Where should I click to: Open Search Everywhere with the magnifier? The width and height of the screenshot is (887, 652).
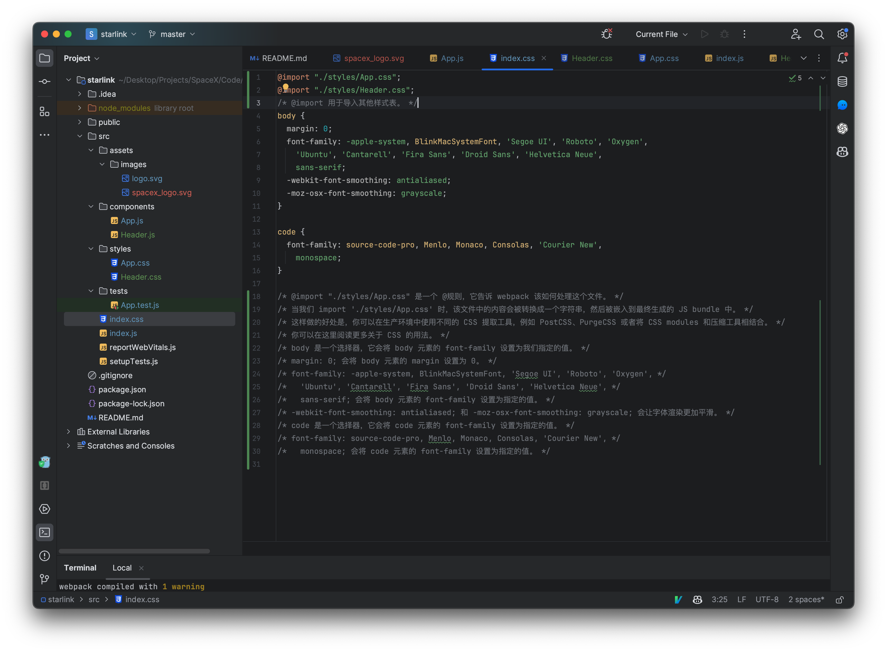[819, 34]
